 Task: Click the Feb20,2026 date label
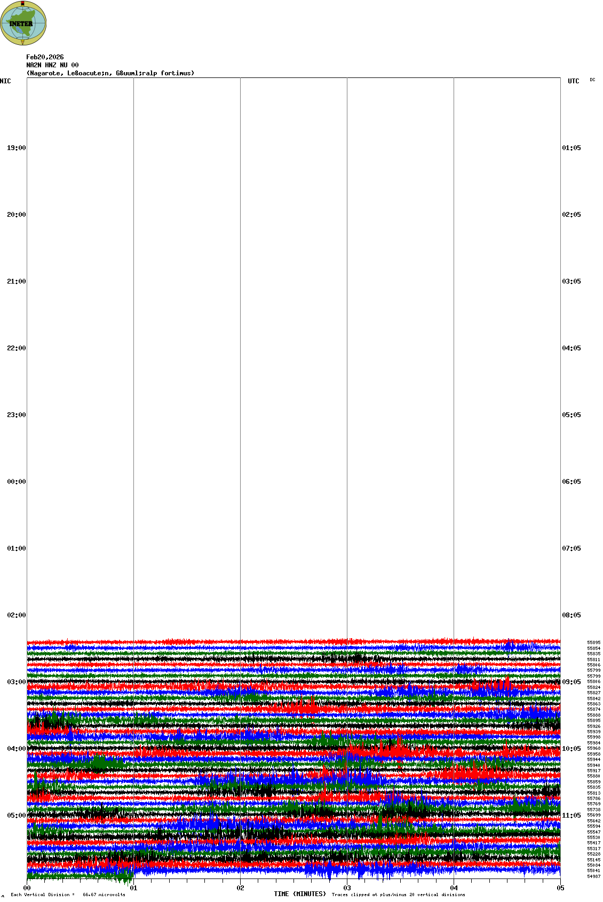click(x=45, y=57)
